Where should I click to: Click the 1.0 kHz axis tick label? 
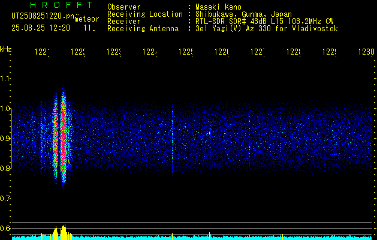(x=5, y=109)
